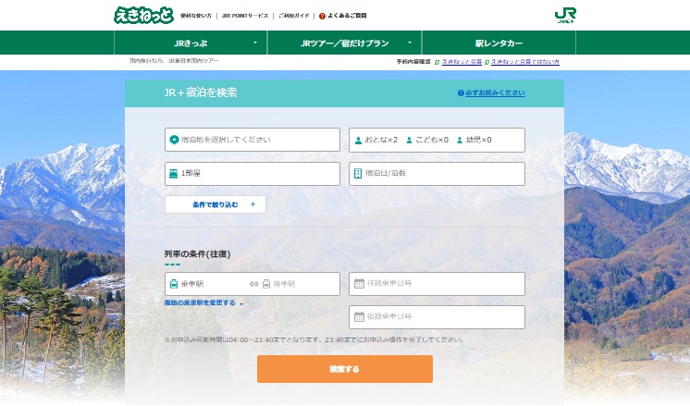Open the ご利用ガイド link
This screenshot has height=406, width=690.
293,16
